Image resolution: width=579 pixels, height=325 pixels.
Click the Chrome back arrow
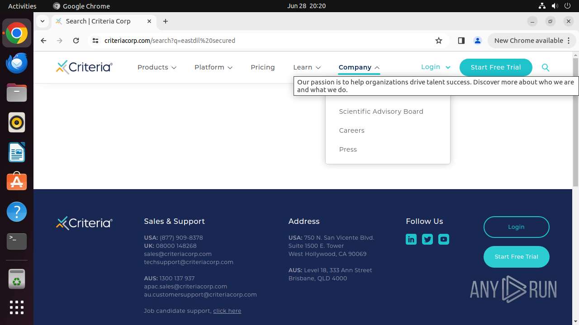click(x=43, y=41)
